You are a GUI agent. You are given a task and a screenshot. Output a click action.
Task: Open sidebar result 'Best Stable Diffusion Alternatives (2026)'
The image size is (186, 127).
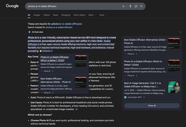tap(145, 41)
